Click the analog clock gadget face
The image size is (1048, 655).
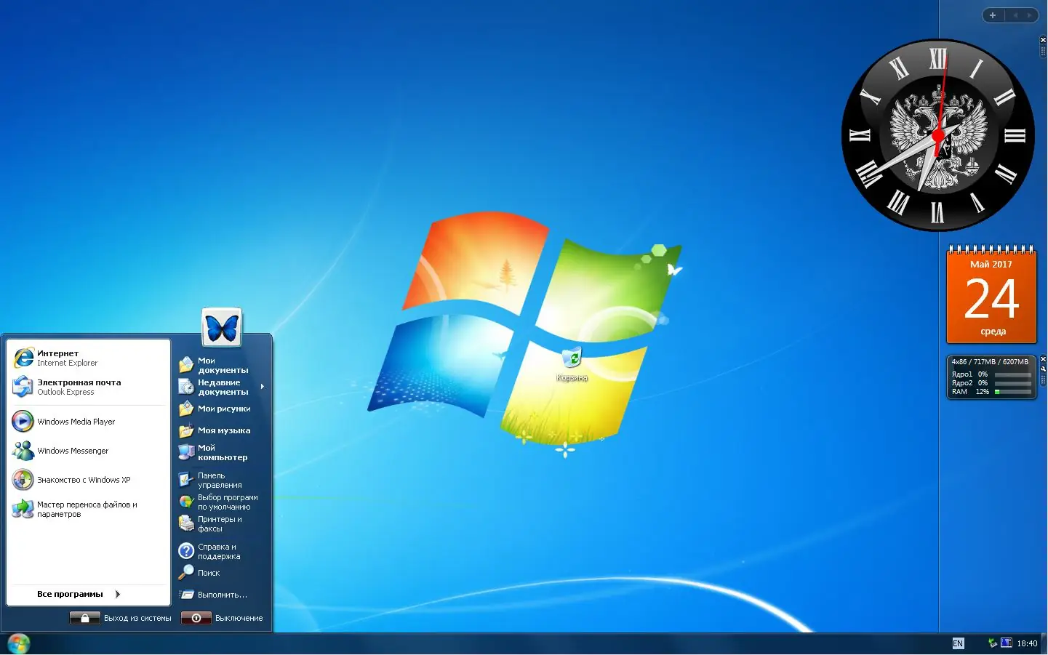pyautogui.click(x=938, y=135)
